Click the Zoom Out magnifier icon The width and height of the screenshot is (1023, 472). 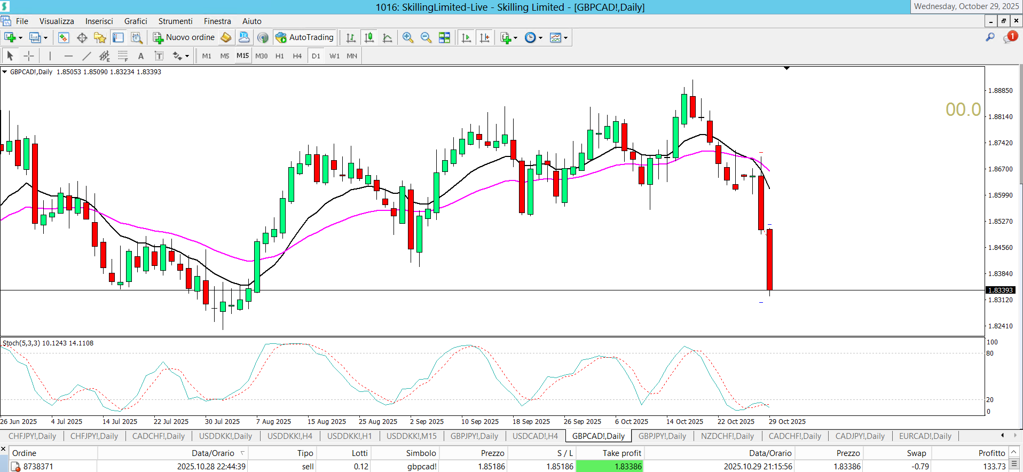(426, 37)
